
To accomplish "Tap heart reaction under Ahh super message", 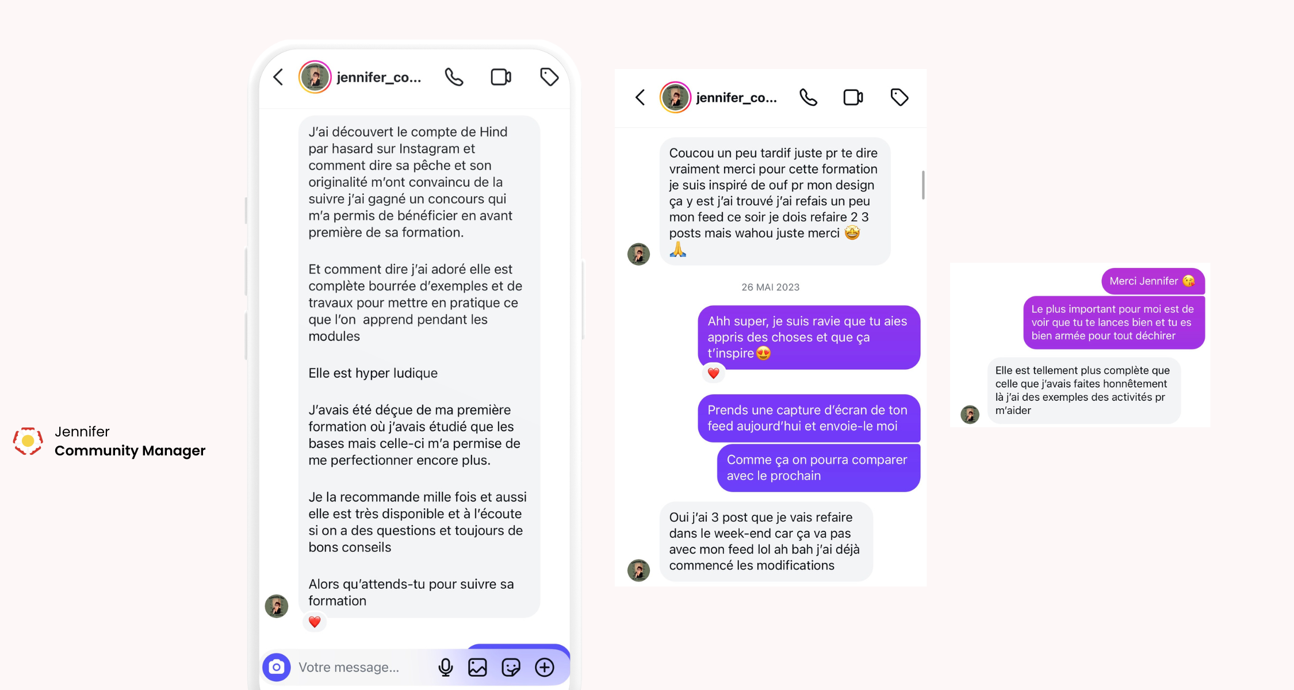I will coord(713,373).
